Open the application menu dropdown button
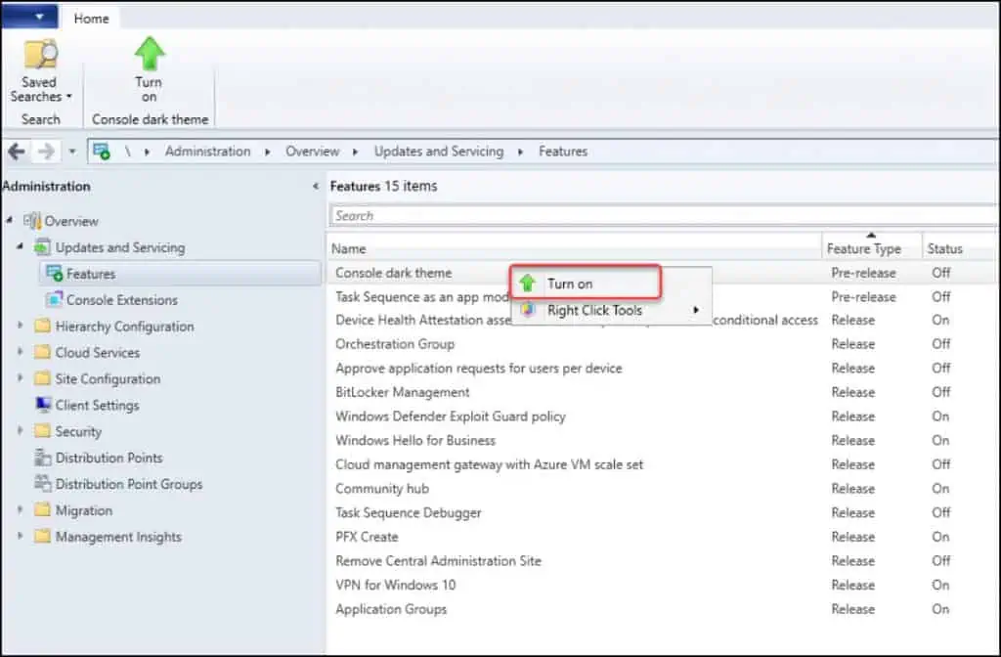 pyautogui.click(x=30, y=17)
